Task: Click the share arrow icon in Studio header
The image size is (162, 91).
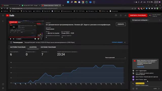Action: click(x=125, y=15)
